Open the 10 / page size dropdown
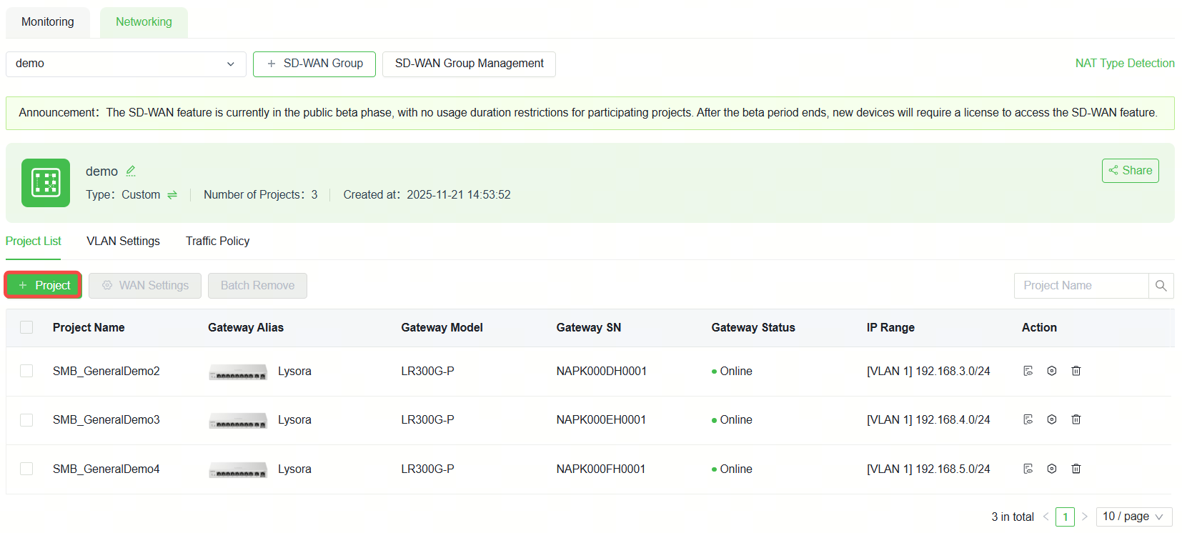Screen dimensions: 1182x533 click(x=1134, y=517)
